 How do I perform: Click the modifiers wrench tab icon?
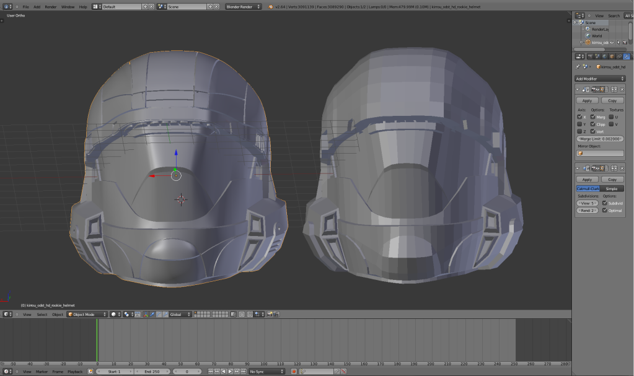(627, 56)
